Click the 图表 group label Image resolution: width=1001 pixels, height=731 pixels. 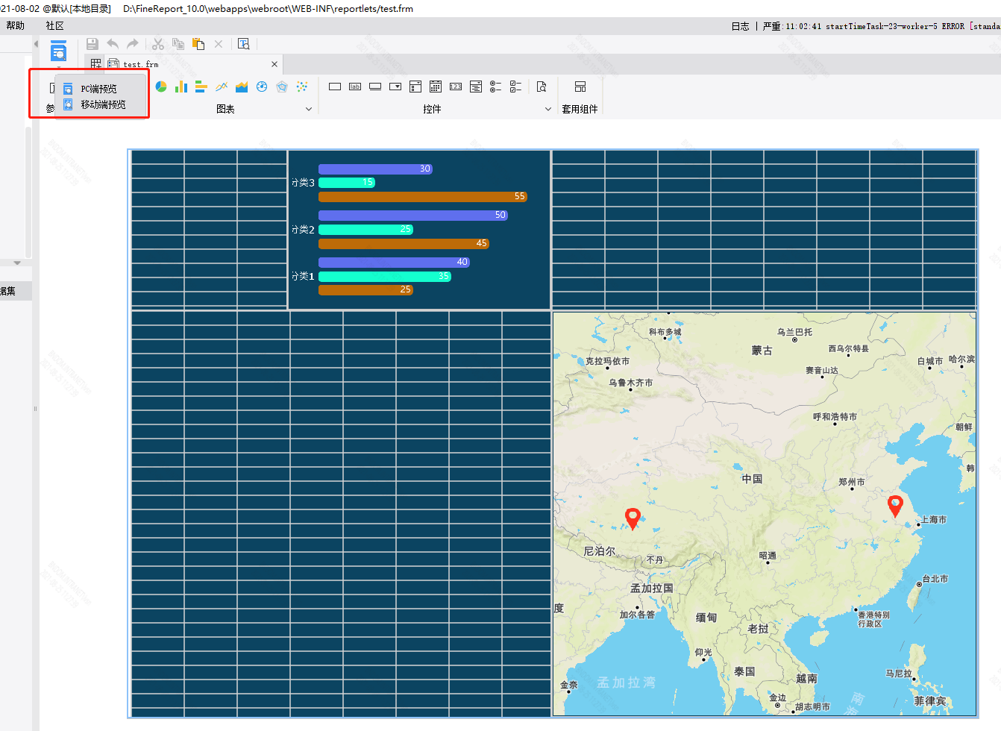(x=225, y=109)
